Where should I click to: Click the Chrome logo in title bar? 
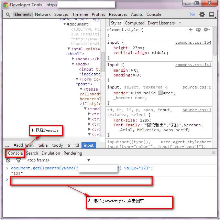tap(5, 5)
